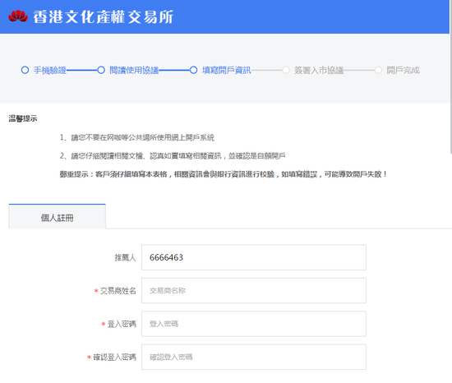Viewport: 452px width, 383px height.
Task: Click the 確認登入密碼 field label
Action: tap(114, 357)
